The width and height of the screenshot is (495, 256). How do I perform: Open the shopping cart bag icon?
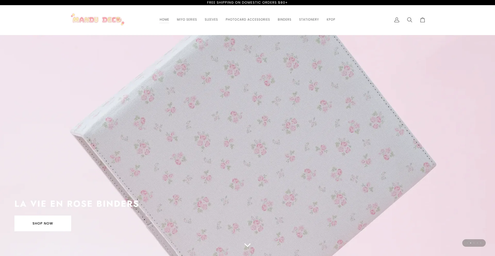(x=422, y=20)
